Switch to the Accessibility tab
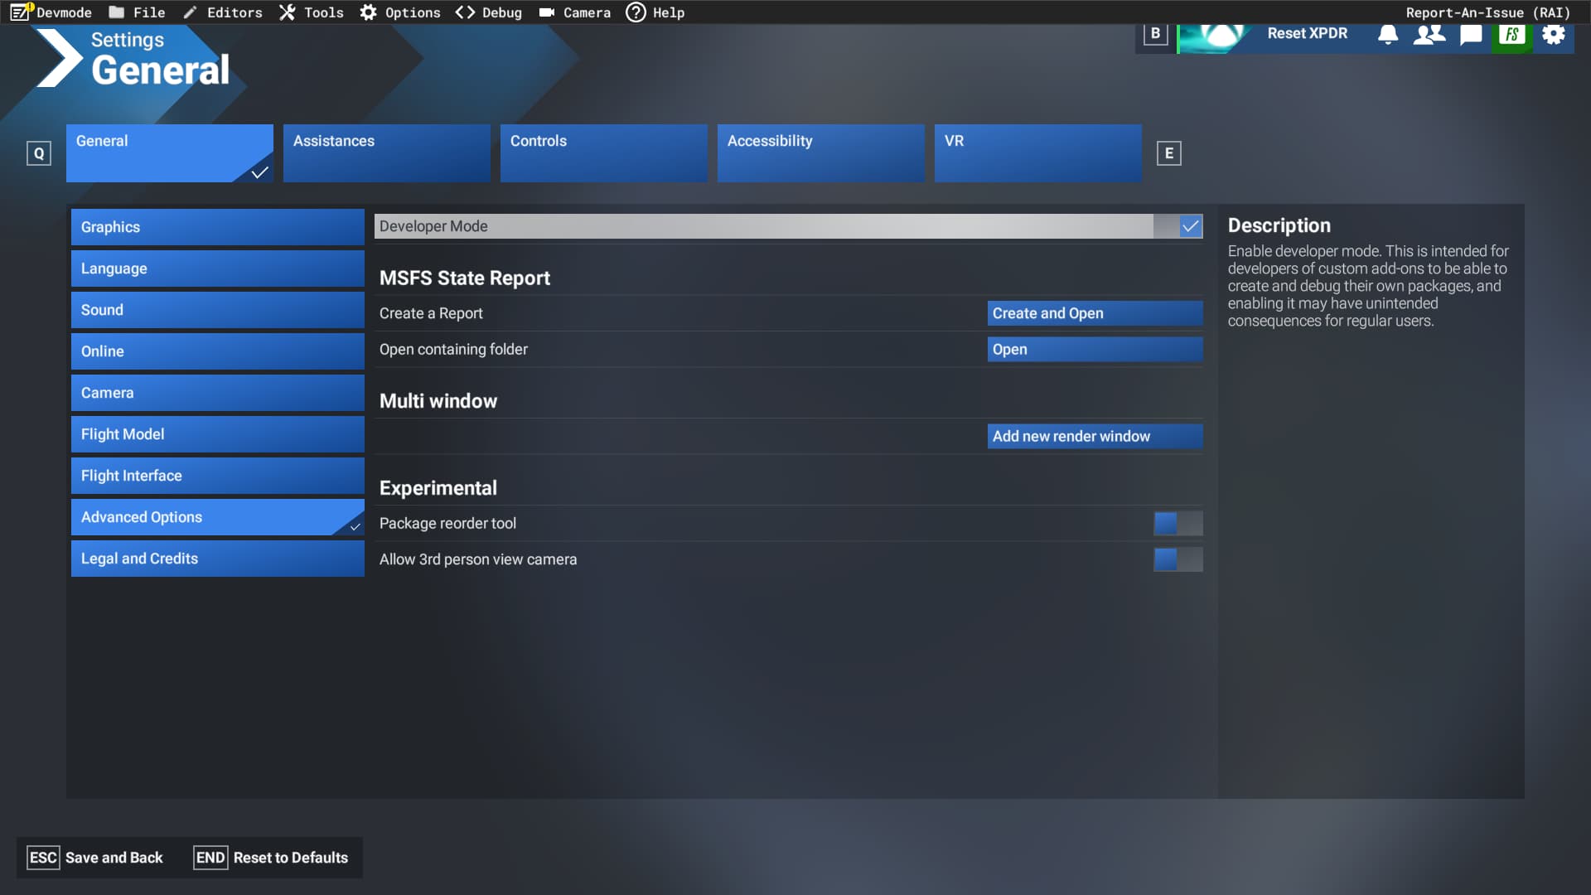Screen dimensions: 1591x895 [820, 152]
